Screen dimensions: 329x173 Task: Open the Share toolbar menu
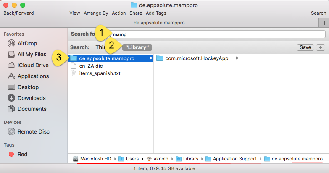136,13
